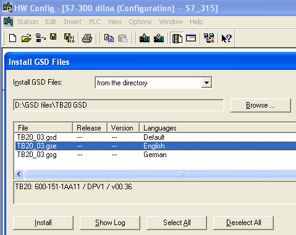This screenshot has width=296, height=235.
Task: Open the Window menu
Action: pyautogui.click(x=171, y=22)
